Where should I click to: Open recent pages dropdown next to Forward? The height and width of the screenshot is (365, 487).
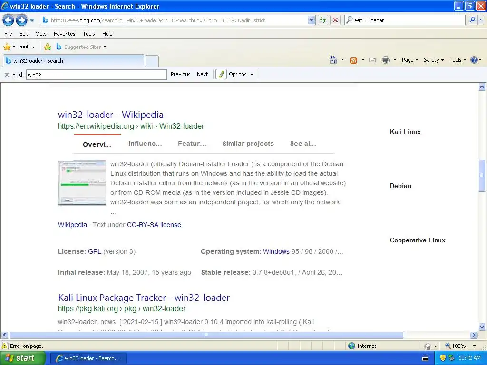pos(32,20)
